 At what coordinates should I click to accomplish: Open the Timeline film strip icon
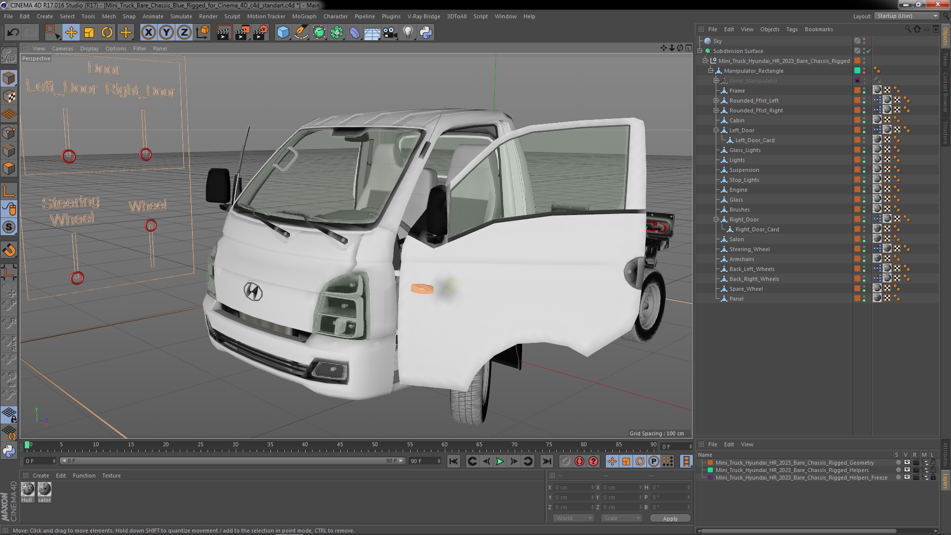click(x=686, y=461)
